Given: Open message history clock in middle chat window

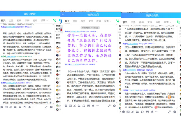Looking at the screenshot, I should tap(114, 106).
